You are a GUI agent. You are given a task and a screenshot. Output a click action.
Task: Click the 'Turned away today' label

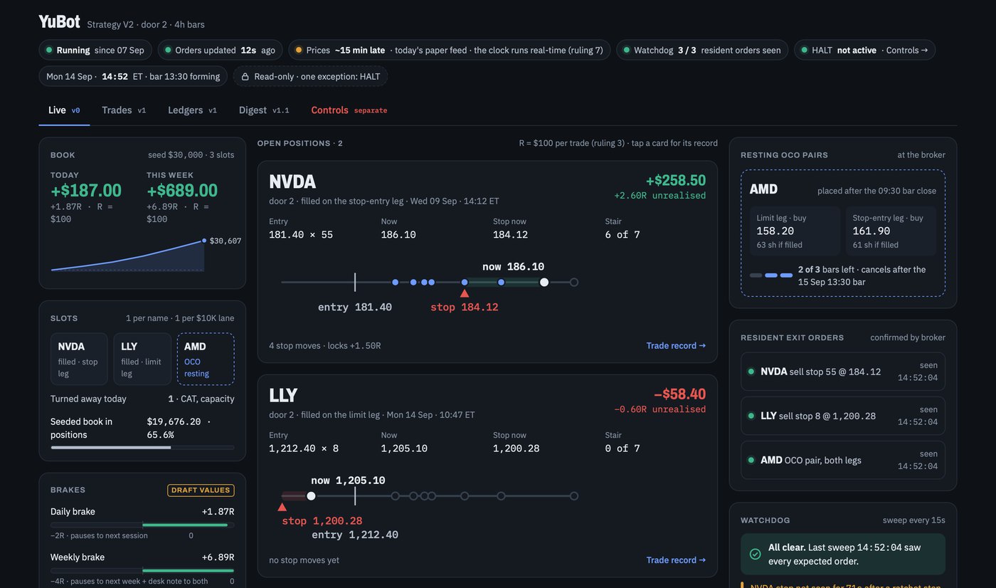tap(88, 399)
